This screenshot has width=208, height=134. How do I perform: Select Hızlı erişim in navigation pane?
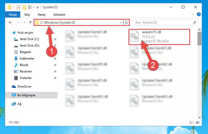pos(25,33)
